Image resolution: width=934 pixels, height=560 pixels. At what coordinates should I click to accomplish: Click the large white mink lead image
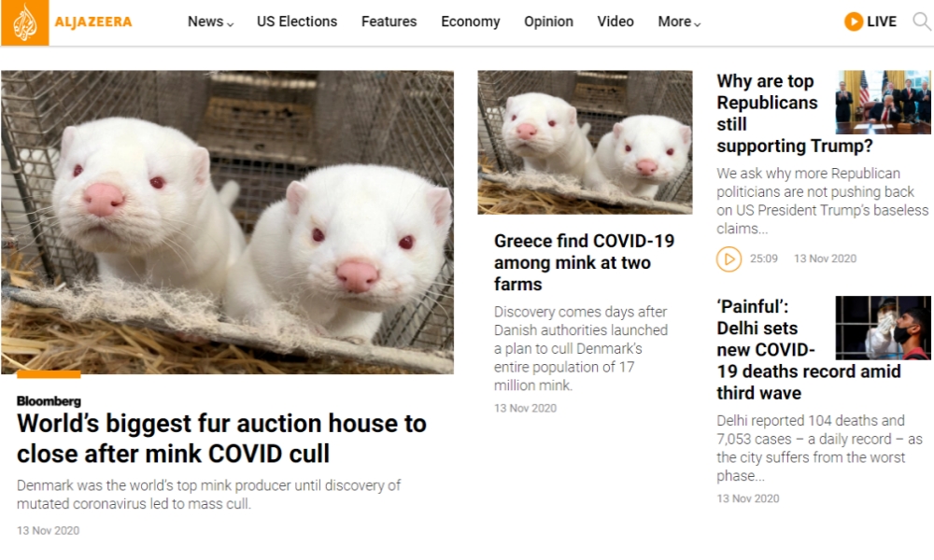pos(228,222)
